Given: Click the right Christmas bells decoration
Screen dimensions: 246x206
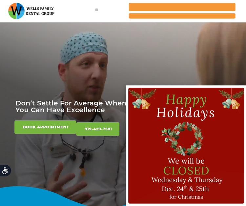Looking at the screenshot, I should [x=232, y=99].
